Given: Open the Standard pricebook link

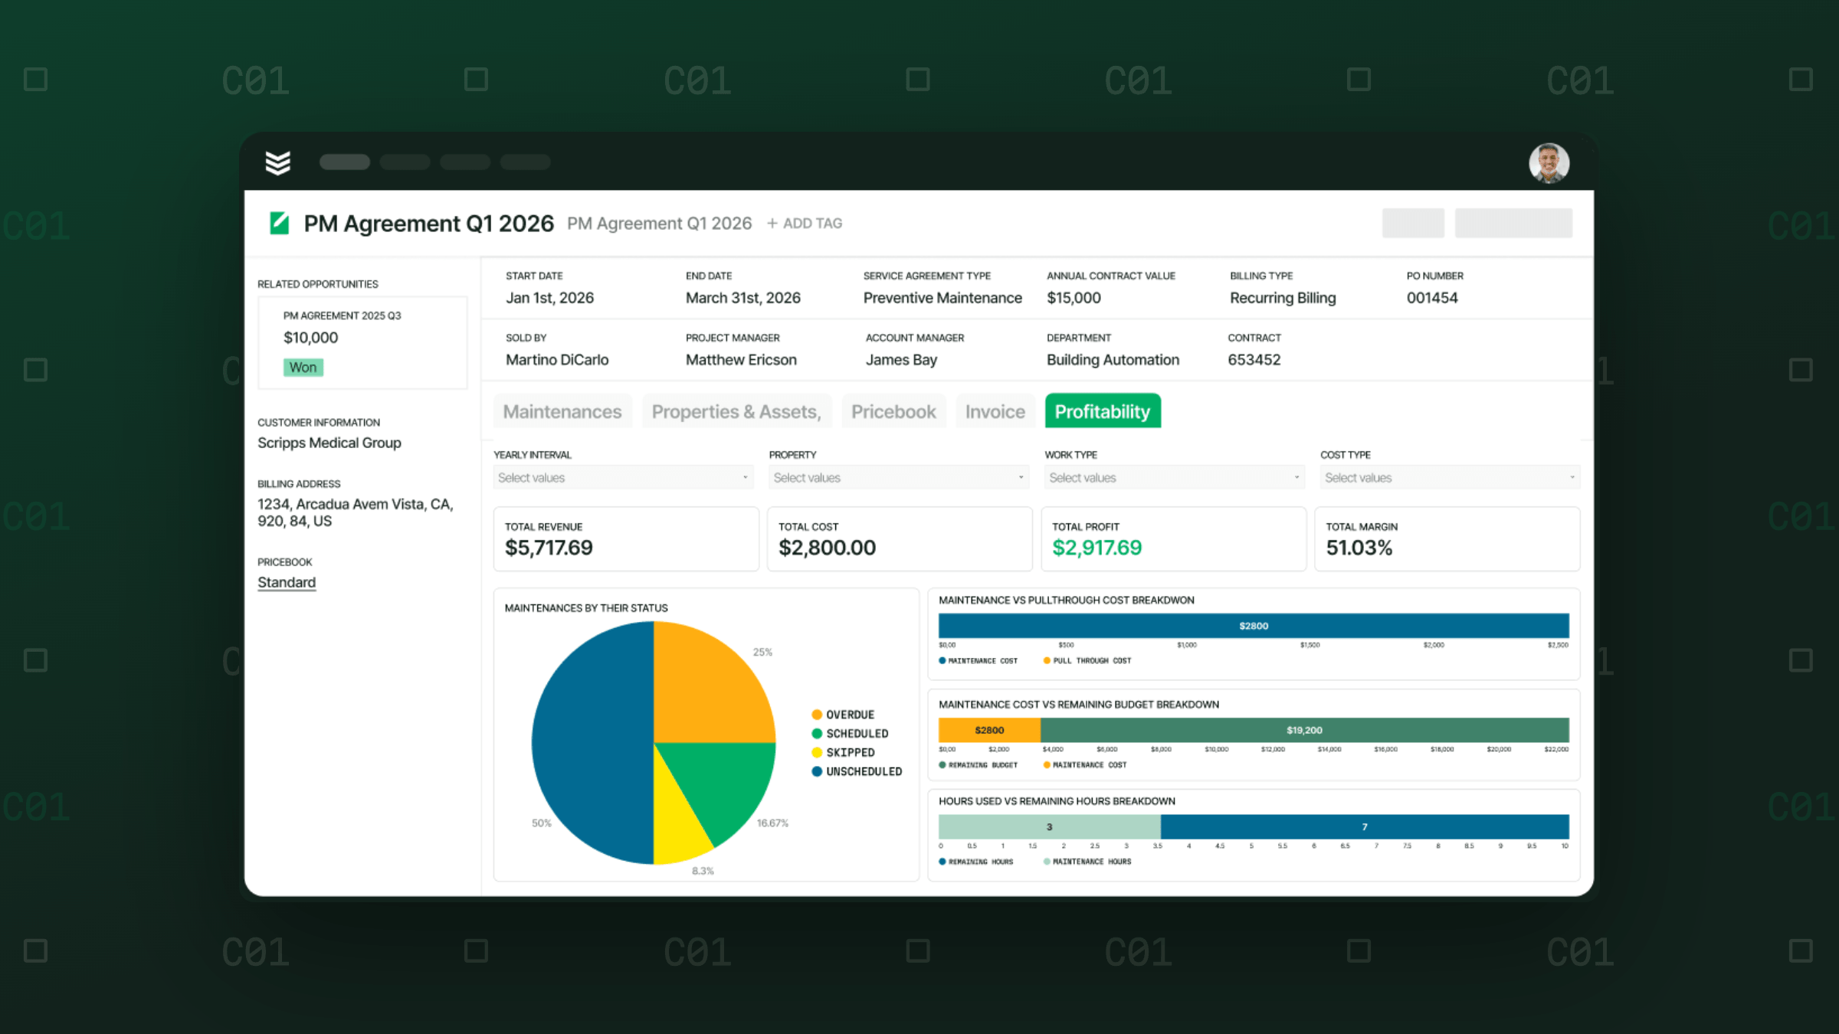Looking at the screenshot, I should (x=287, y=582).
